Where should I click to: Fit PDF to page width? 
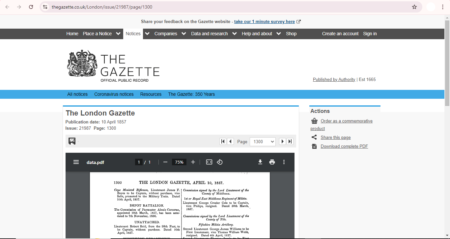pyautogui.click(x=209, y=162)
